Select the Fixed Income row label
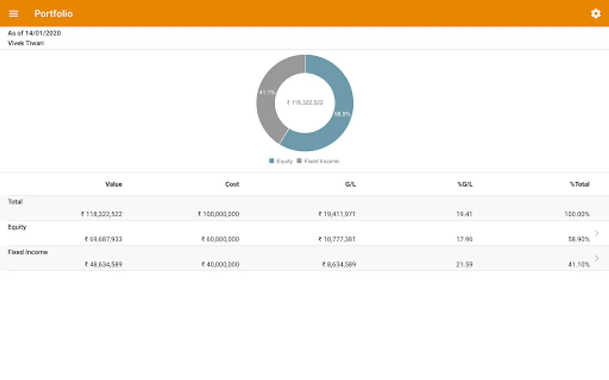This screenshot has height=380, width=609. point(28,252)
